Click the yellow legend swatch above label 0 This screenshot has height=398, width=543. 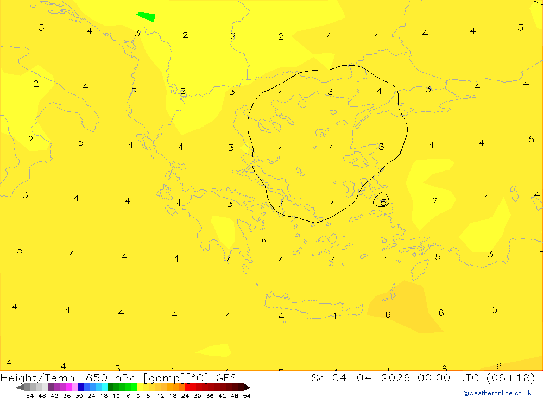click(x=140, y=388)
